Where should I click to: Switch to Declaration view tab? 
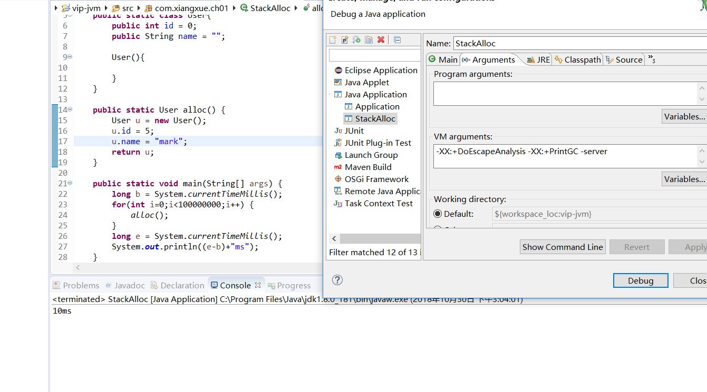tap(177, 285)
